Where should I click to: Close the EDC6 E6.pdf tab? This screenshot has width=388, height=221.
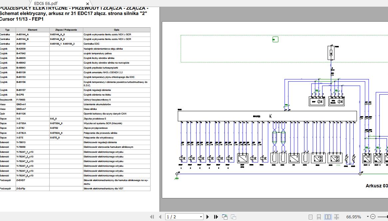87,3
